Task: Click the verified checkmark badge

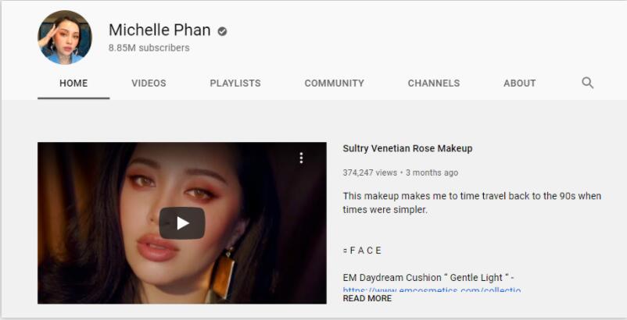Action: coord(223,31)
